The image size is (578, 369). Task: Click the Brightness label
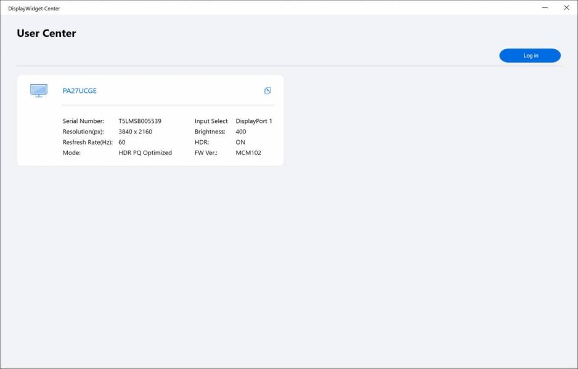click(210, 132)
